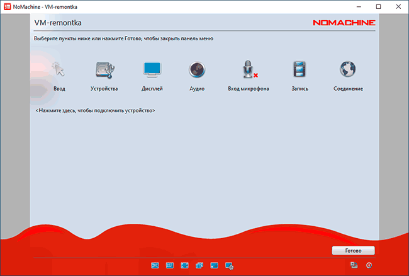
Task: Open the Аудио (Audio) settings icon
Action: click(x=197, y=69)
